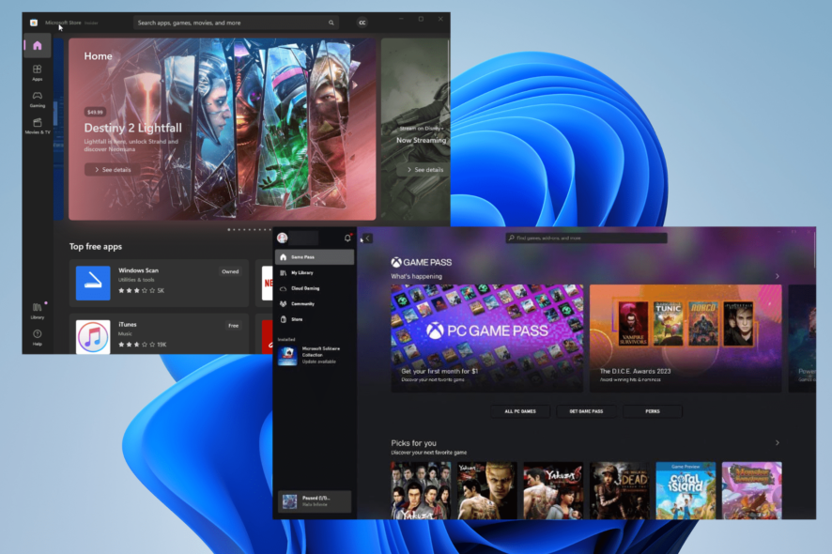
Task: Open the PC Game Pass promo card
Action: [x=487, y=339]
